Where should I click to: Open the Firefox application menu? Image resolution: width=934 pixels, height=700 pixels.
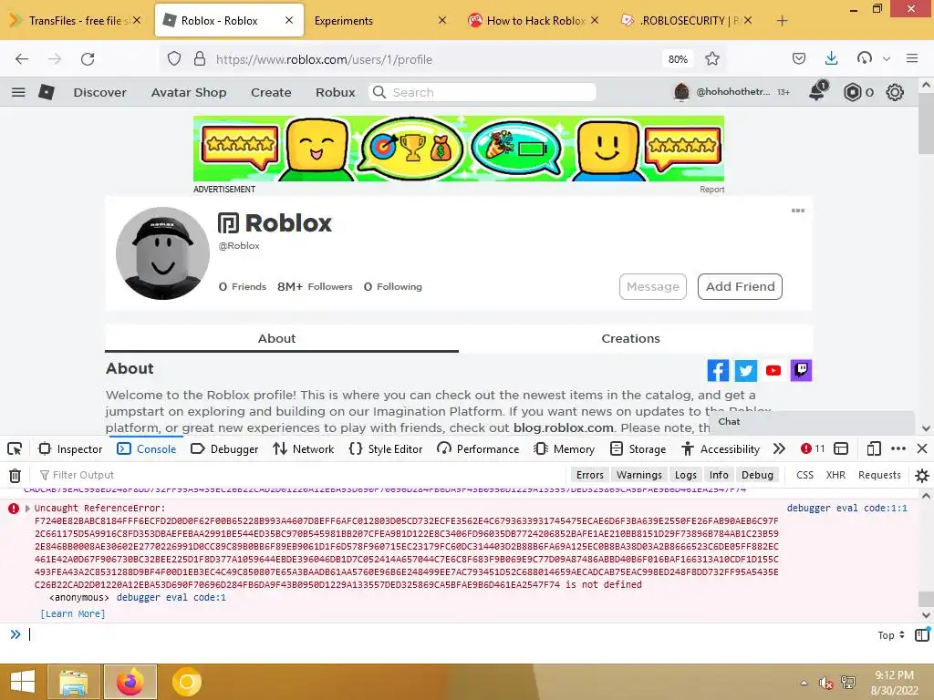pos(912,58)
